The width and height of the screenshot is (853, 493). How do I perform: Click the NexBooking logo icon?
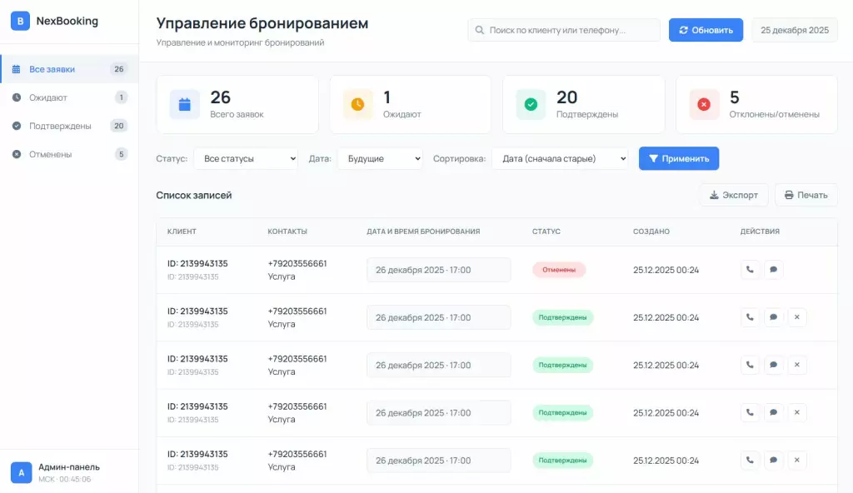point(18,21)
